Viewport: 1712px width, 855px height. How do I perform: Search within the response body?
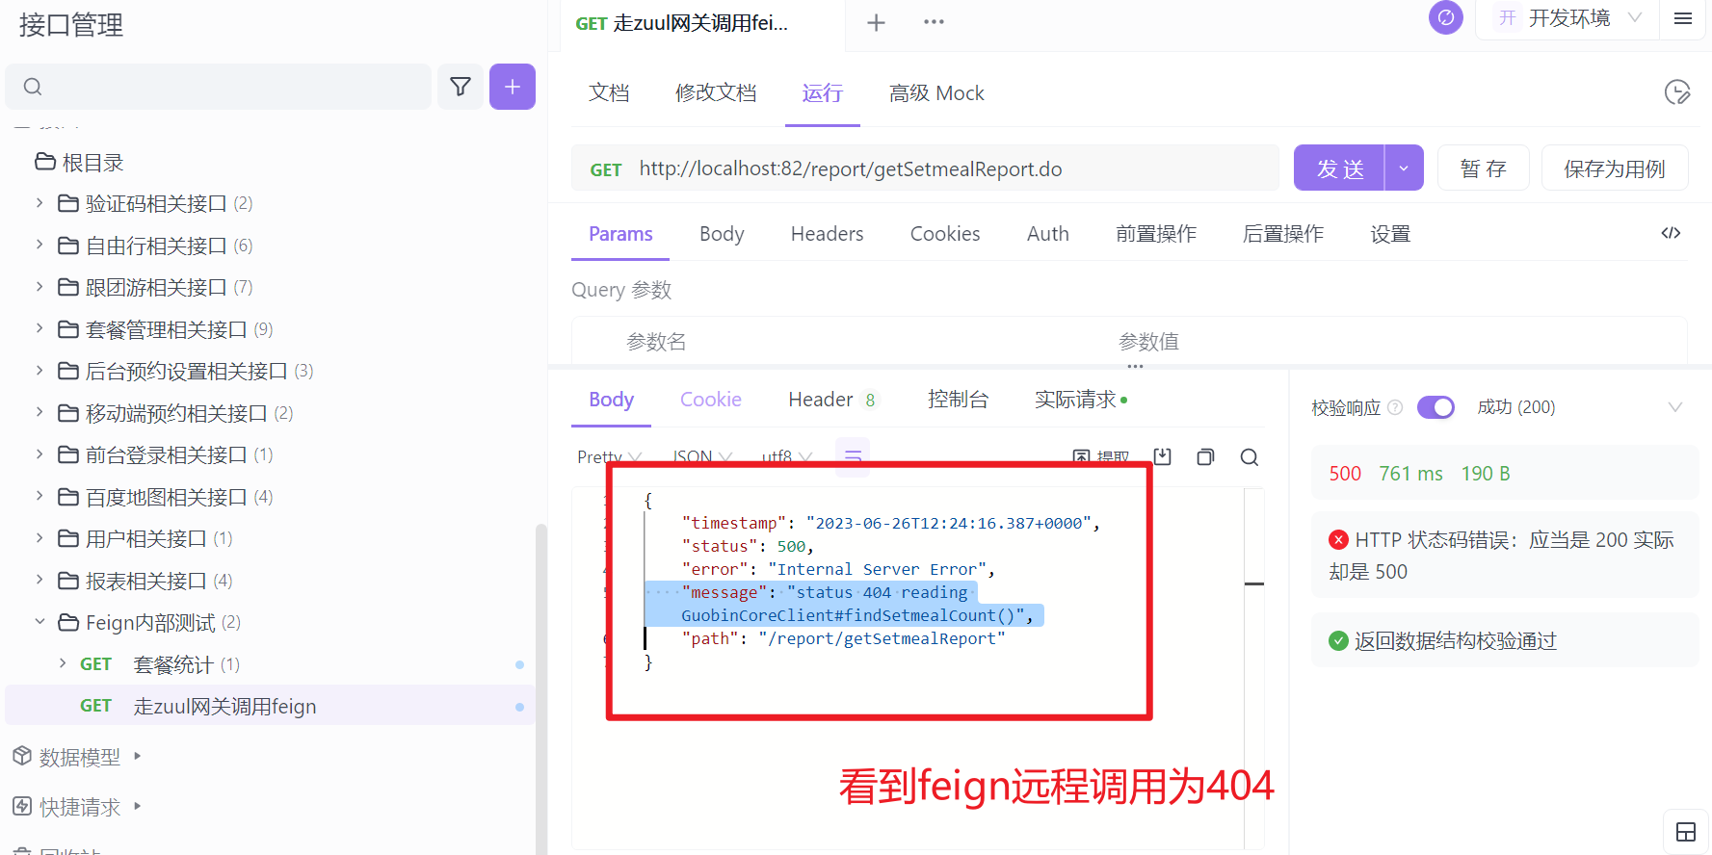tap(1250, 456)
